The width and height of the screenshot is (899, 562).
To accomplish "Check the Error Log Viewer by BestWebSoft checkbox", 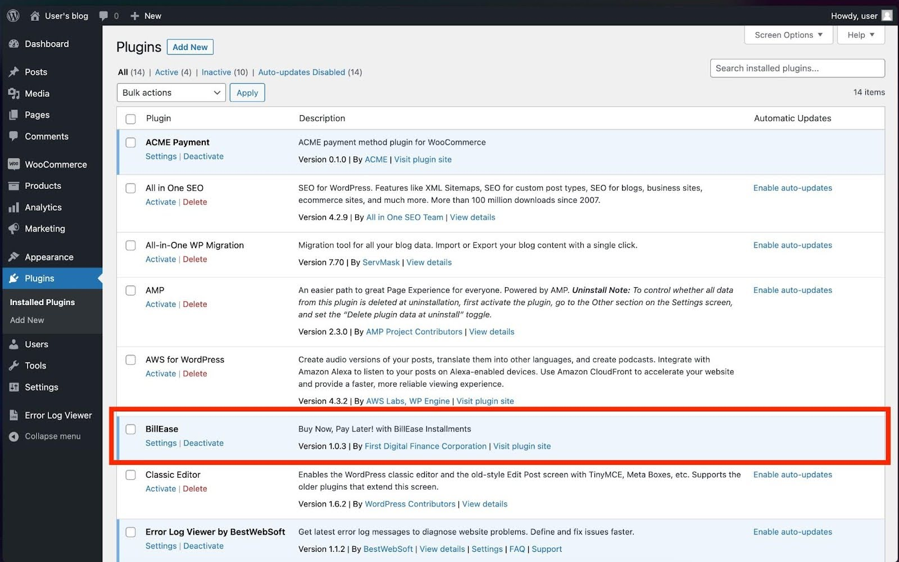I will coord(131,532).
